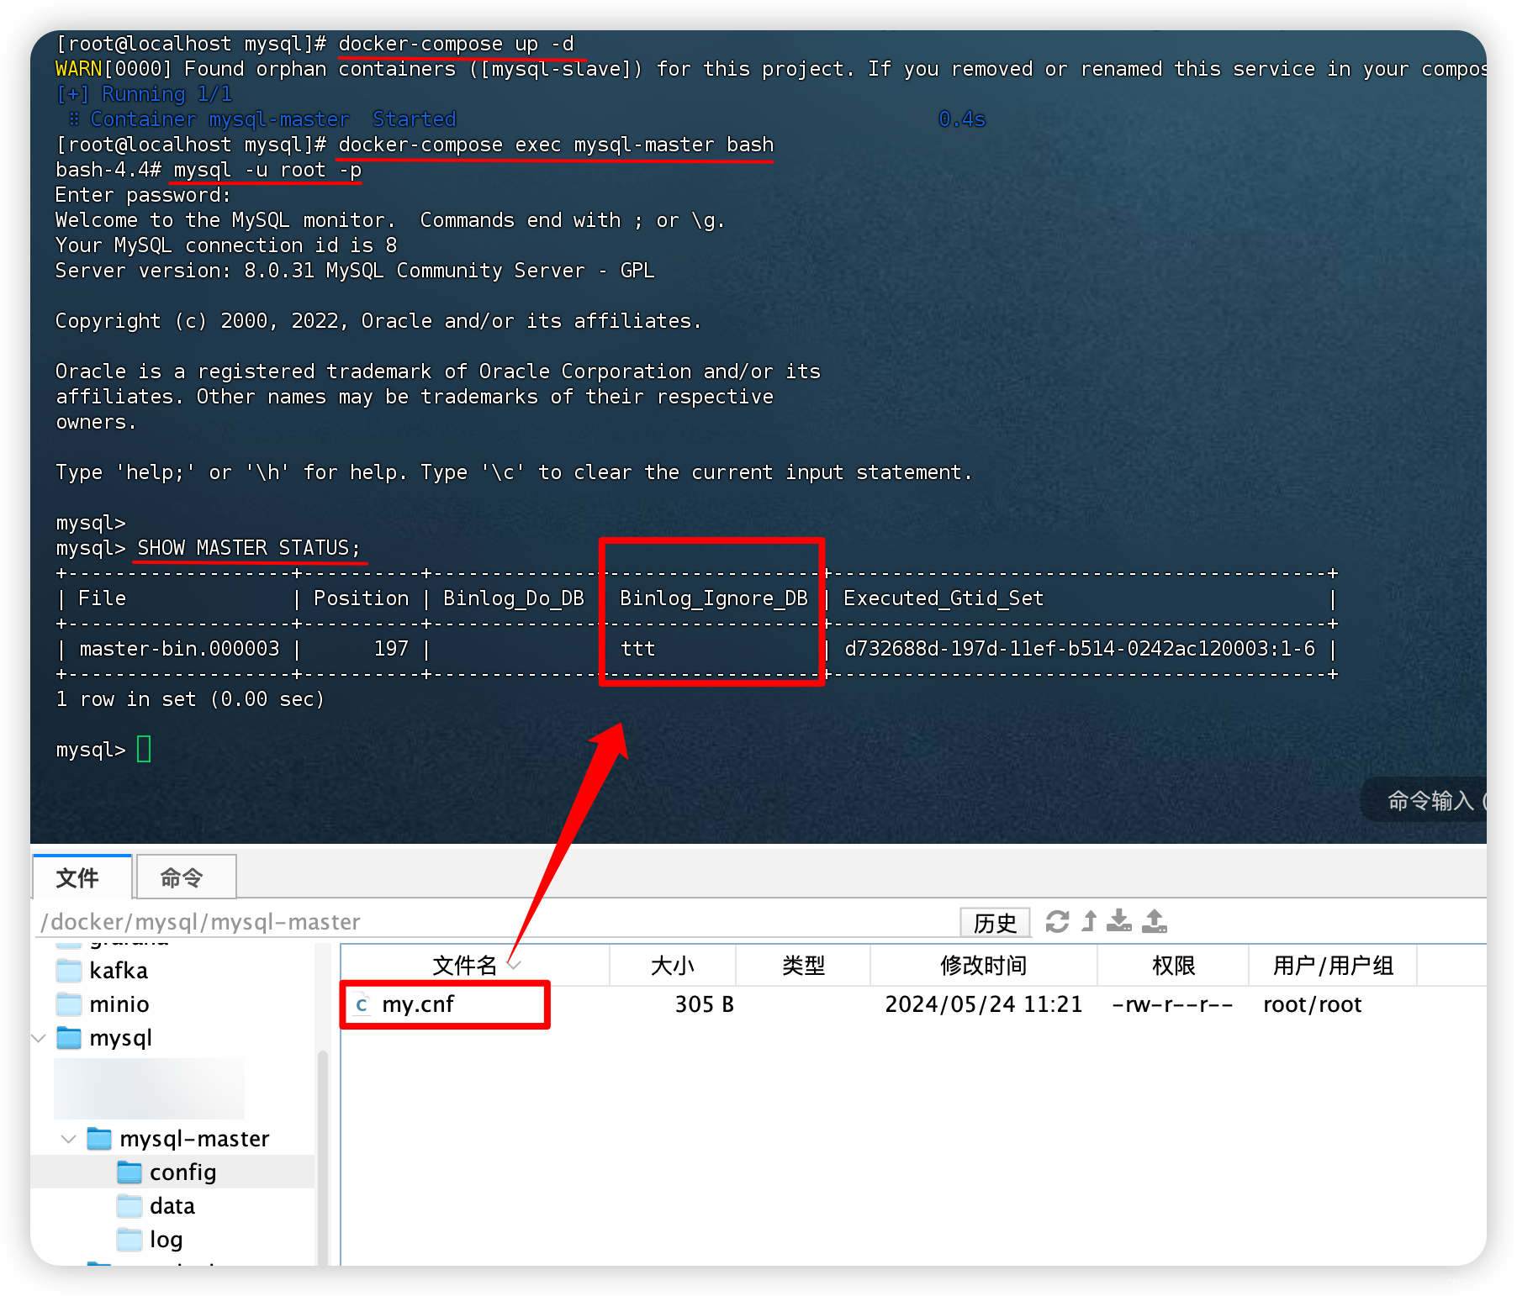Collapse the mysql tree node
The height and width of the screenshot is (1296, 1517).
tap(39, 1038)
